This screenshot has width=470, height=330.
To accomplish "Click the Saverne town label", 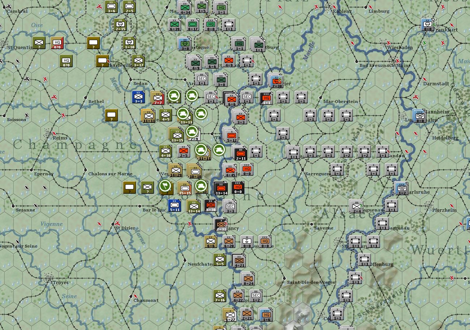I will 324,228.
